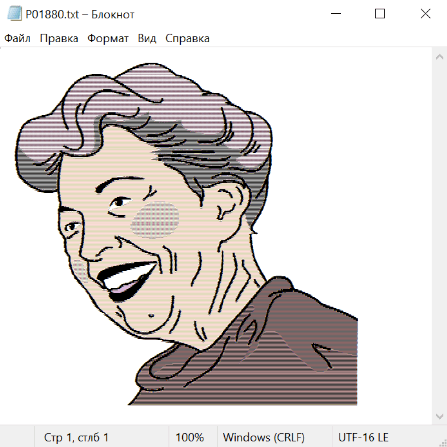Open the Справка menu
This screenshot has width=447, height=447.
pyautogui.click(x=187, y=39)
